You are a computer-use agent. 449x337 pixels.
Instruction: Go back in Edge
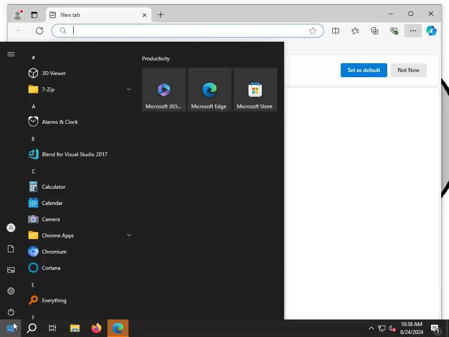pyautogui.click(x=20, y=31)
